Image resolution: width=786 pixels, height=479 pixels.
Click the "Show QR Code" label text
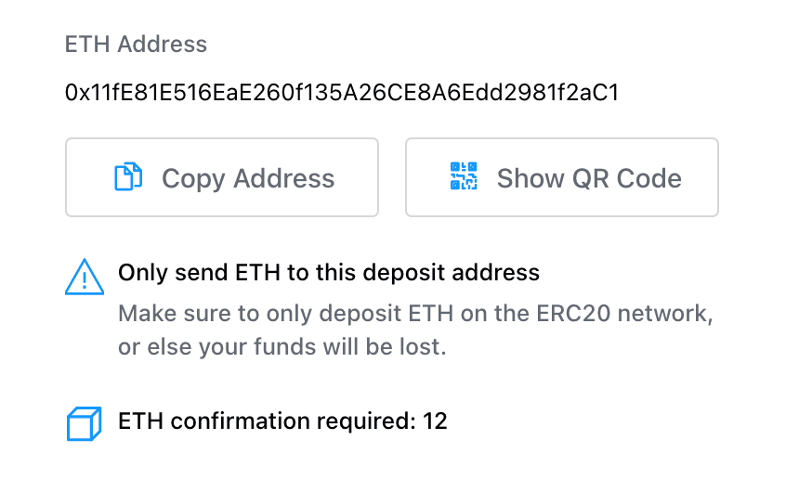[x=589, y=178]
